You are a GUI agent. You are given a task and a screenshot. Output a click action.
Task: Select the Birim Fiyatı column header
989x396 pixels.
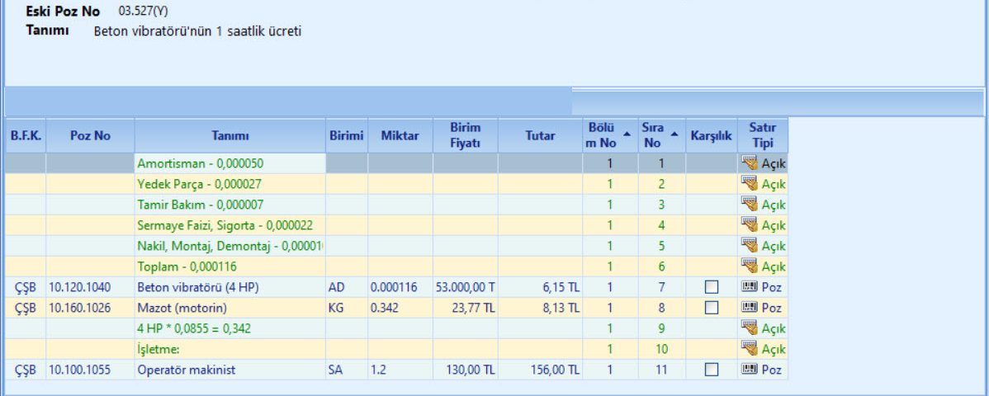465,136
